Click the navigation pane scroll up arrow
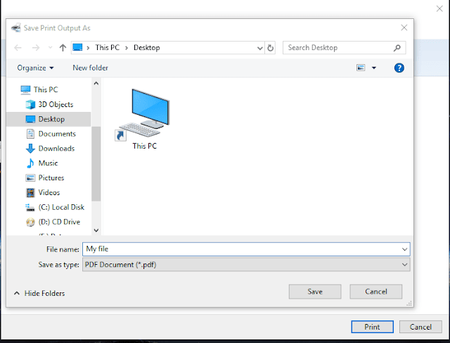The height and width of the screenshot is (343, 450). (96, 83)
